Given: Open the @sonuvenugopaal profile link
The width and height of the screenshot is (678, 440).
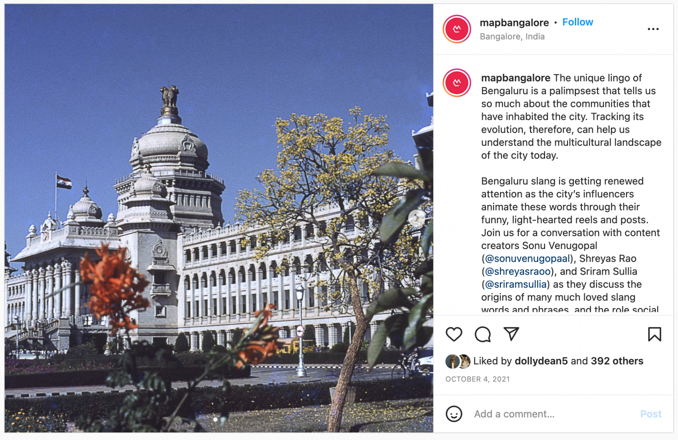Looking at the screenshot, I should click(527, 258).
